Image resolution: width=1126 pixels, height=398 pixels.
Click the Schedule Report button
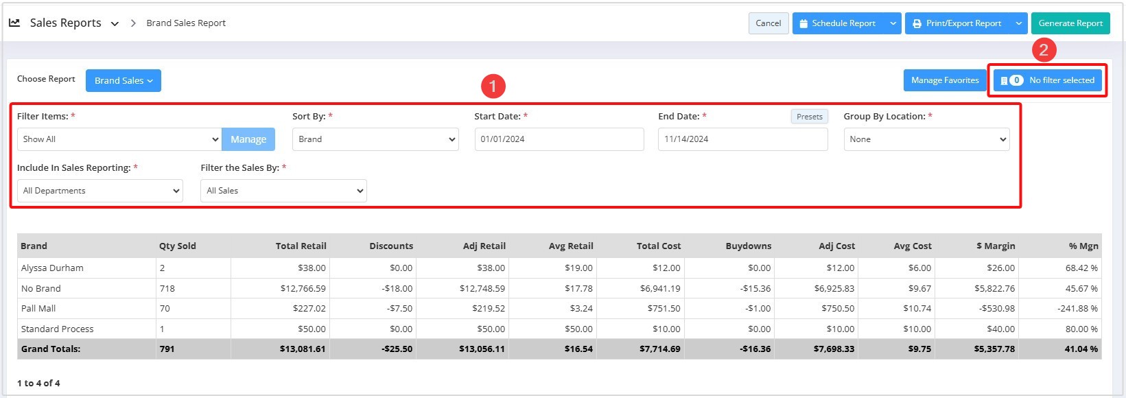[838, 23]
